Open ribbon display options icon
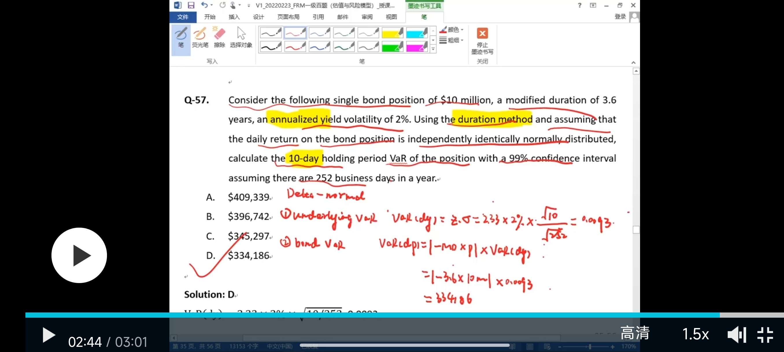 point(593,5)
